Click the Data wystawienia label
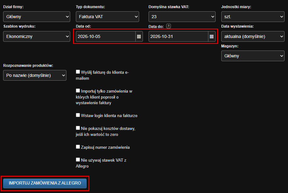Screen dimensions: 288x193 [238, 26]
